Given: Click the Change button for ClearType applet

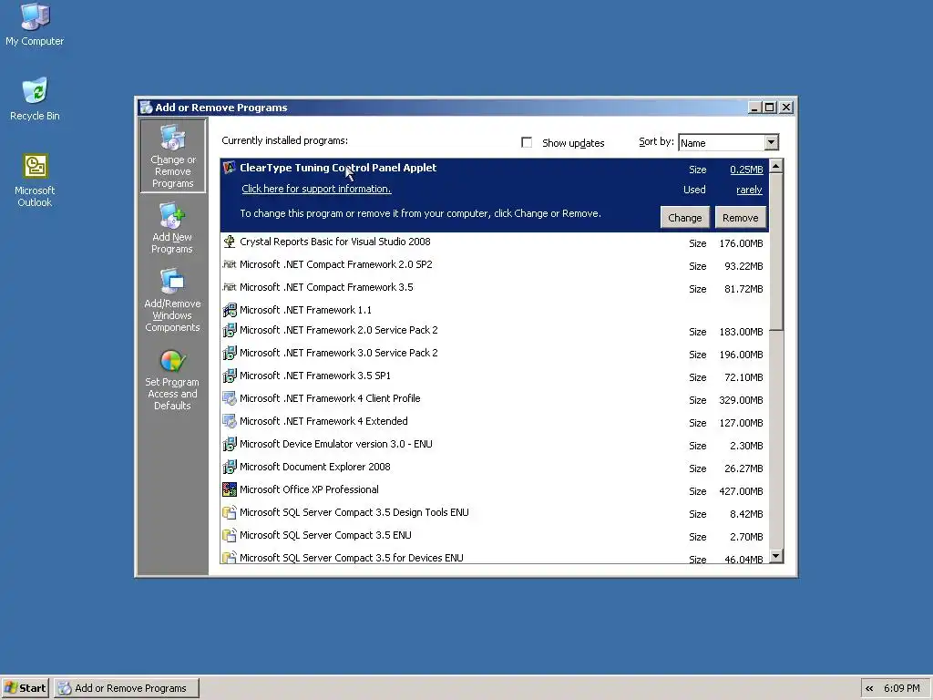Looking at the screenshot, I should pos(685,218).
